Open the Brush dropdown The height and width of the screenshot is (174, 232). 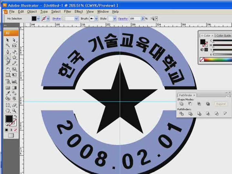[96, 19]
